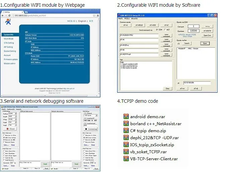Open the browser hamburger menu
Screen dimensions: 234x172
click(x=98, y=15)
